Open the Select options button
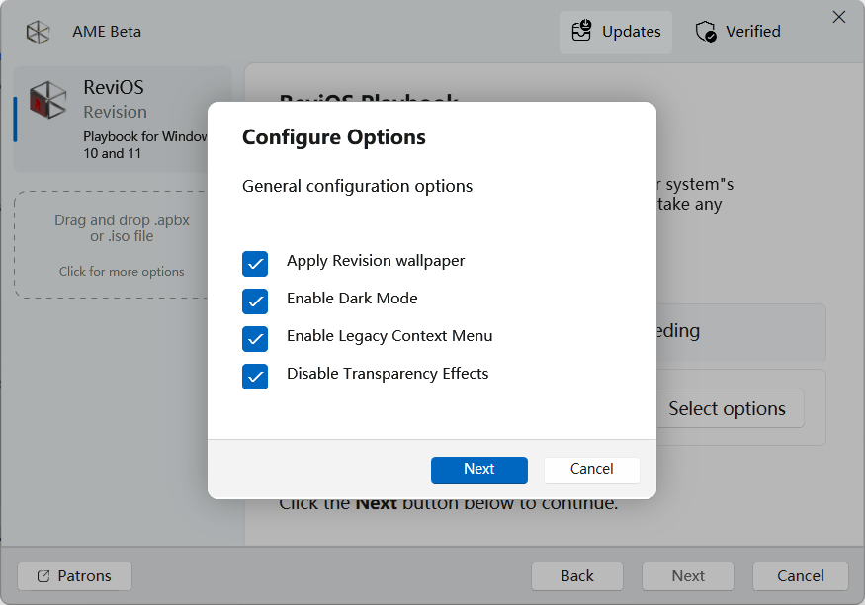This screenshot has height=605, width=865. click(x=727, y=409)
